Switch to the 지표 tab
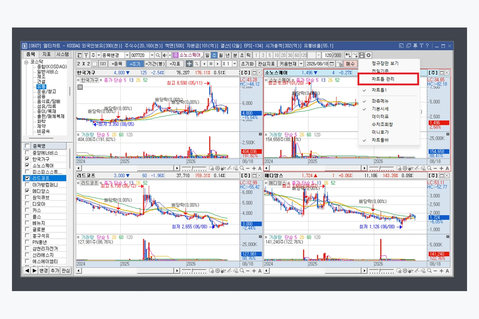The image size is (479, 319). [x=46, y=54]
